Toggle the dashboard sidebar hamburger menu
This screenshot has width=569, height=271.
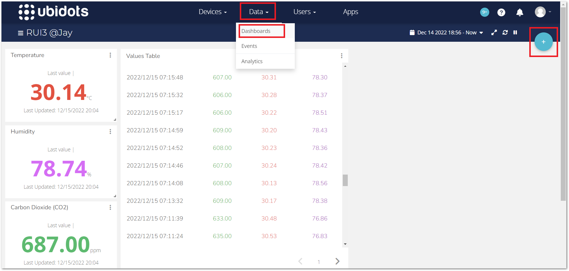coord(20,33)
